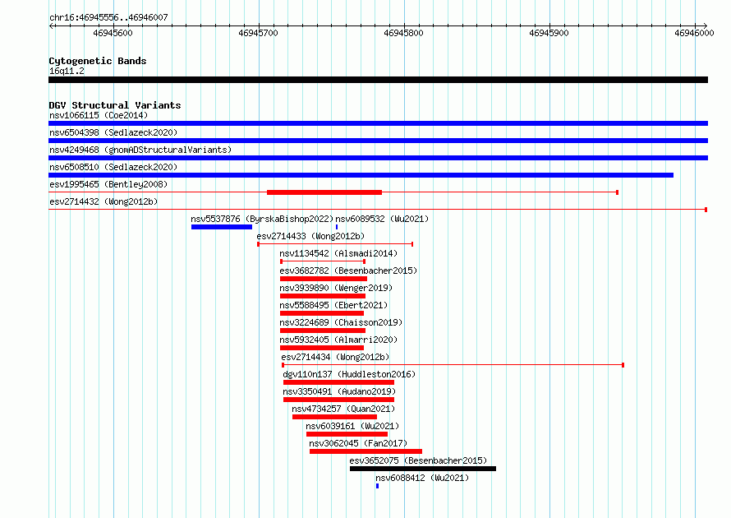The width and height of the screenshot is (731, 518).
Task: Open nsv4734257 (Quan2021) label
Action: pos(343,409)
